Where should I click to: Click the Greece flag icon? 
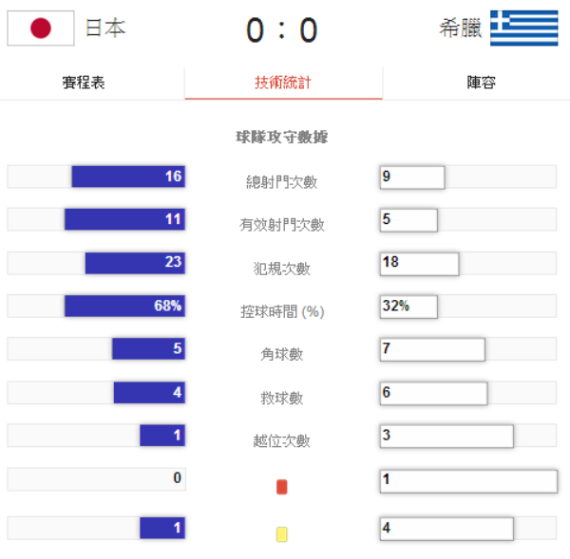point(524,28)
